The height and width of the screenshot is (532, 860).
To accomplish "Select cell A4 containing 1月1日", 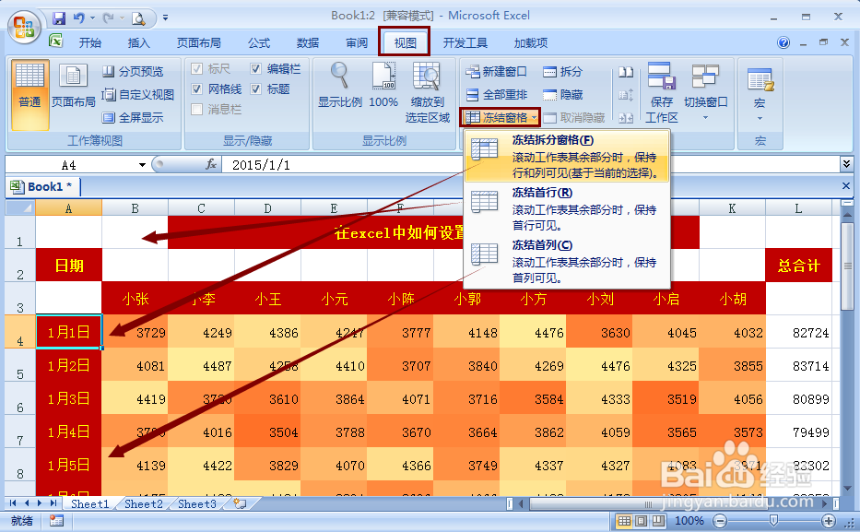I will coord(68,332).
